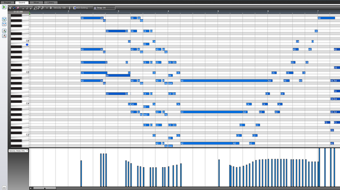Select the long A4 note at bar 4
Image resolution: width=340 pixels, height=190 pixels.
coord(224,80)
